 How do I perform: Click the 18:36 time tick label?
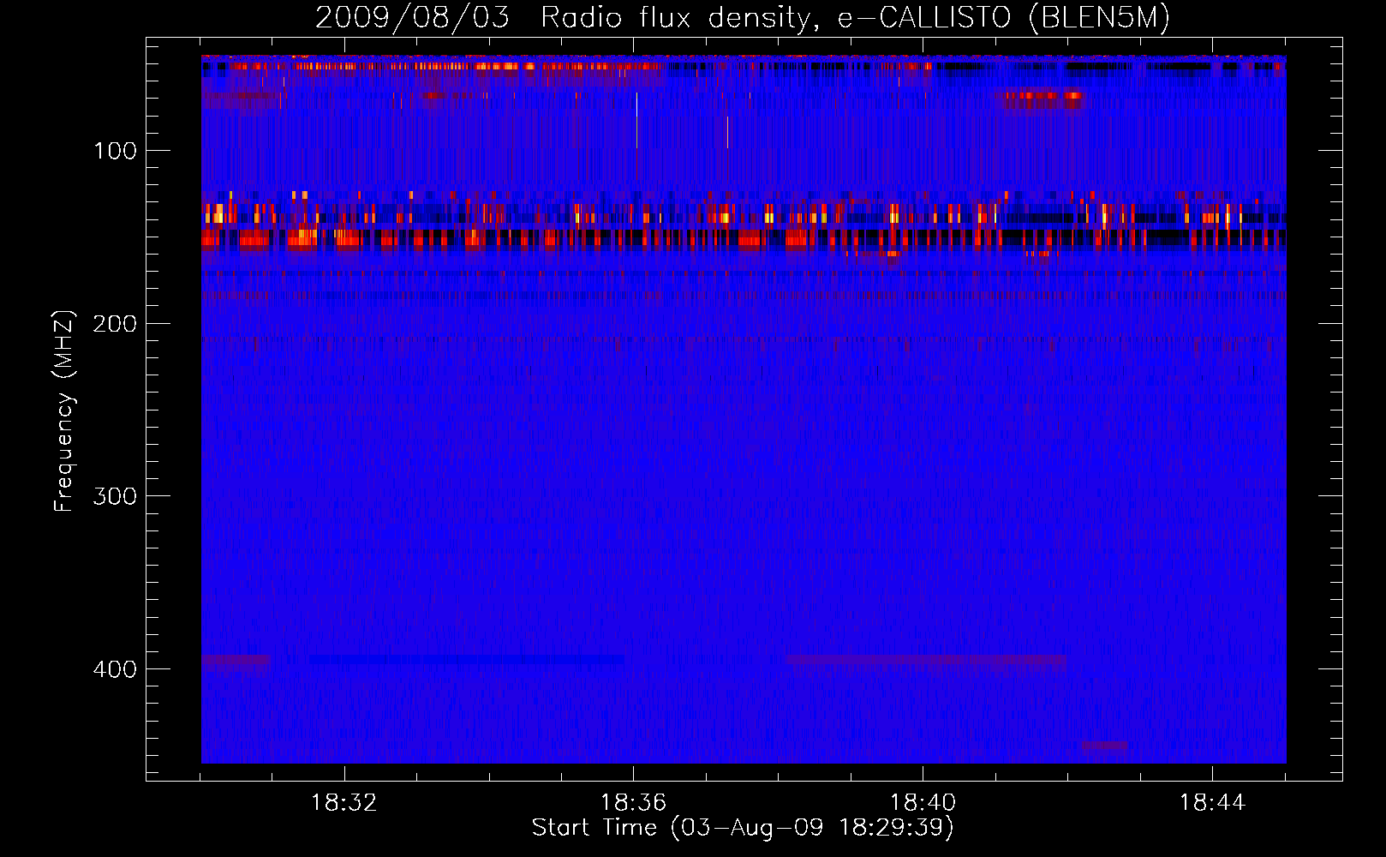click(x=633, y=802)
